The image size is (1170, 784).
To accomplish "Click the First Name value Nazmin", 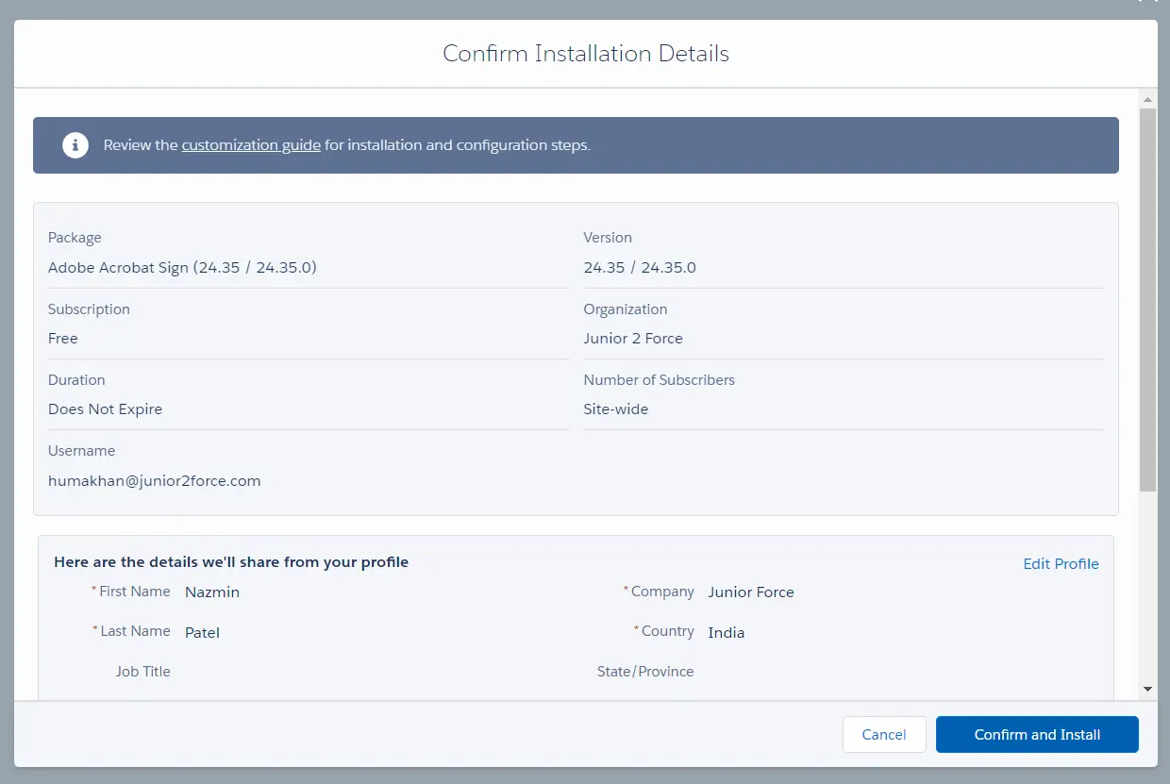I will coord(212,592).
